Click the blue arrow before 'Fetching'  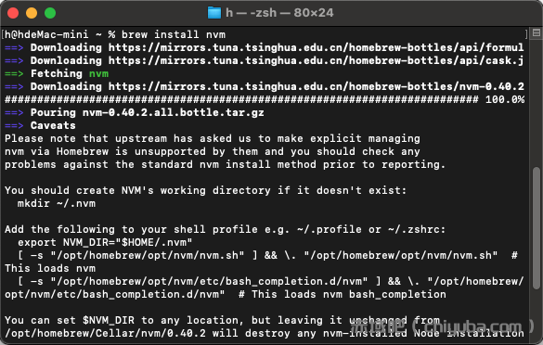tap(14, 73)
